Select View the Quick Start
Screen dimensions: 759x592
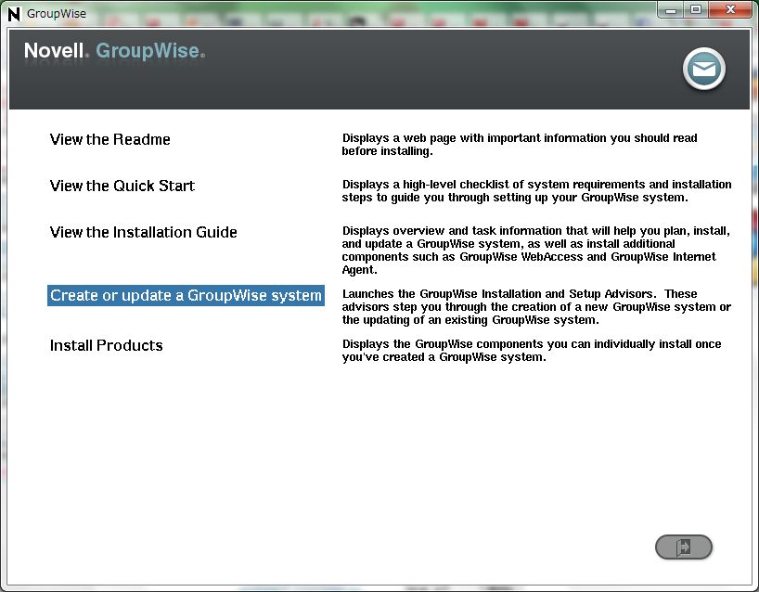(122, 186)
